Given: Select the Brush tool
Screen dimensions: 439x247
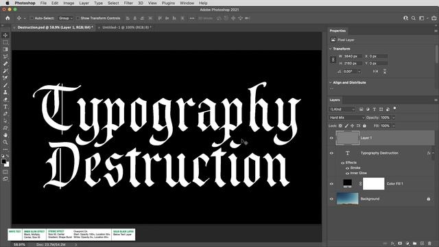Looking at the screenshot, I should point(5,85).
